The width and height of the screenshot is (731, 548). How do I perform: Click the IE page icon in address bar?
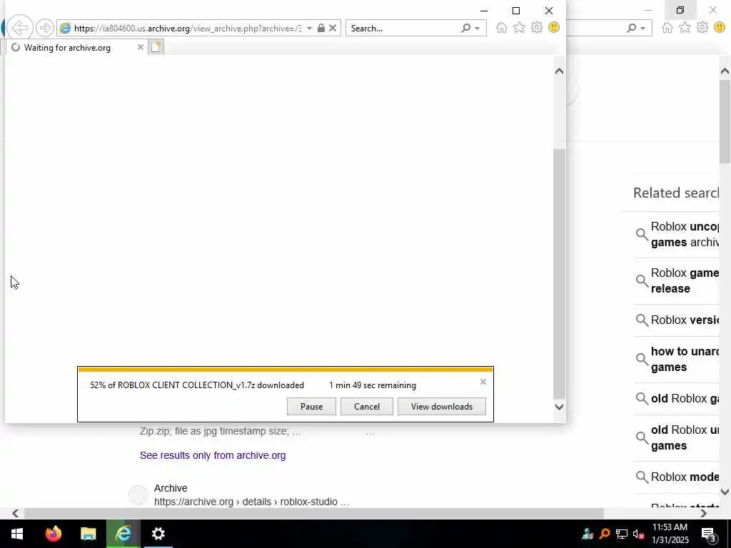[x=65, y=28]
